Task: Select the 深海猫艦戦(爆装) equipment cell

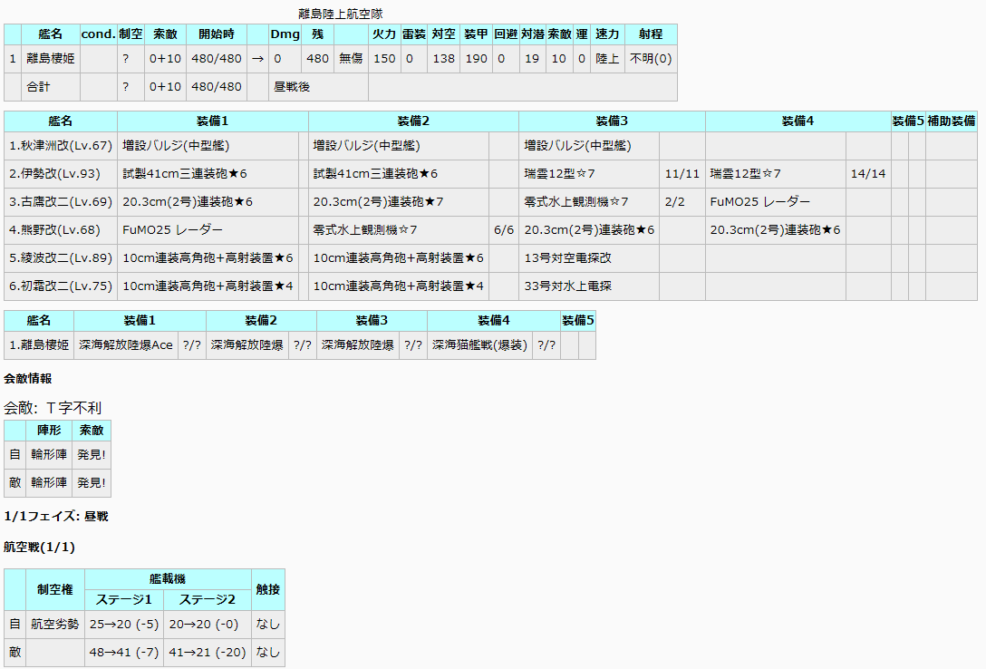Action: tap(479, 344)
